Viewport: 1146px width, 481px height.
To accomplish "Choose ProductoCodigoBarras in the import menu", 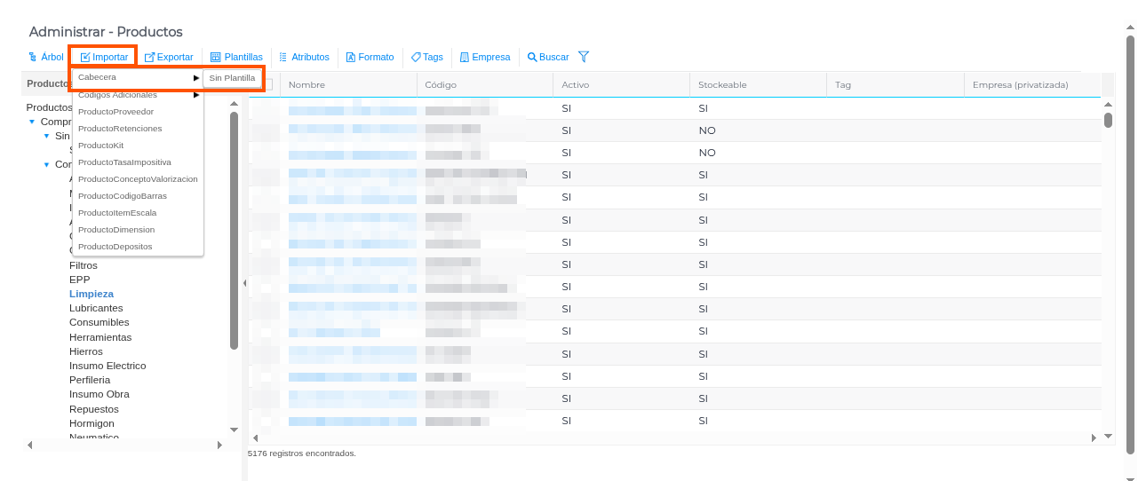I will pyautogui.click(x=122, y=196).
